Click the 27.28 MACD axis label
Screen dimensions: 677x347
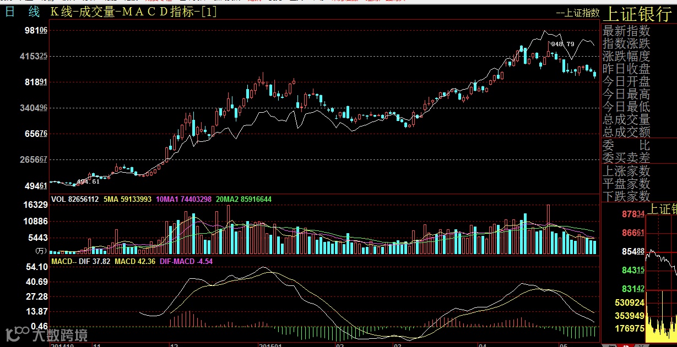pyautogui.click(x=36, y=296)
